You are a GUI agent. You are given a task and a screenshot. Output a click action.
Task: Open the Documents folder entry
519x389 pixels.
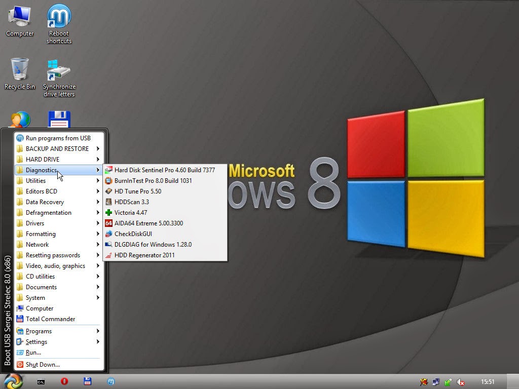[60, 287]
